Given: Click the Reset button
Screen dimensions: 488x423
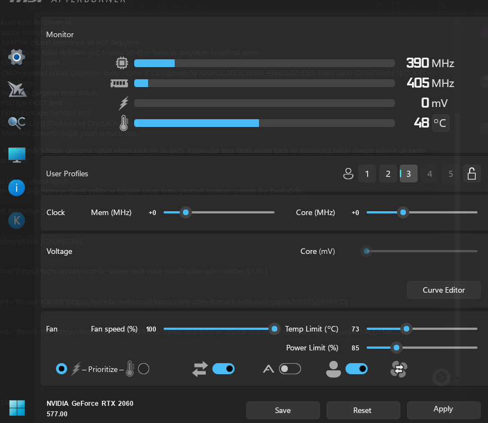Looking at the screenshot, I should click(x=363, y=410).
